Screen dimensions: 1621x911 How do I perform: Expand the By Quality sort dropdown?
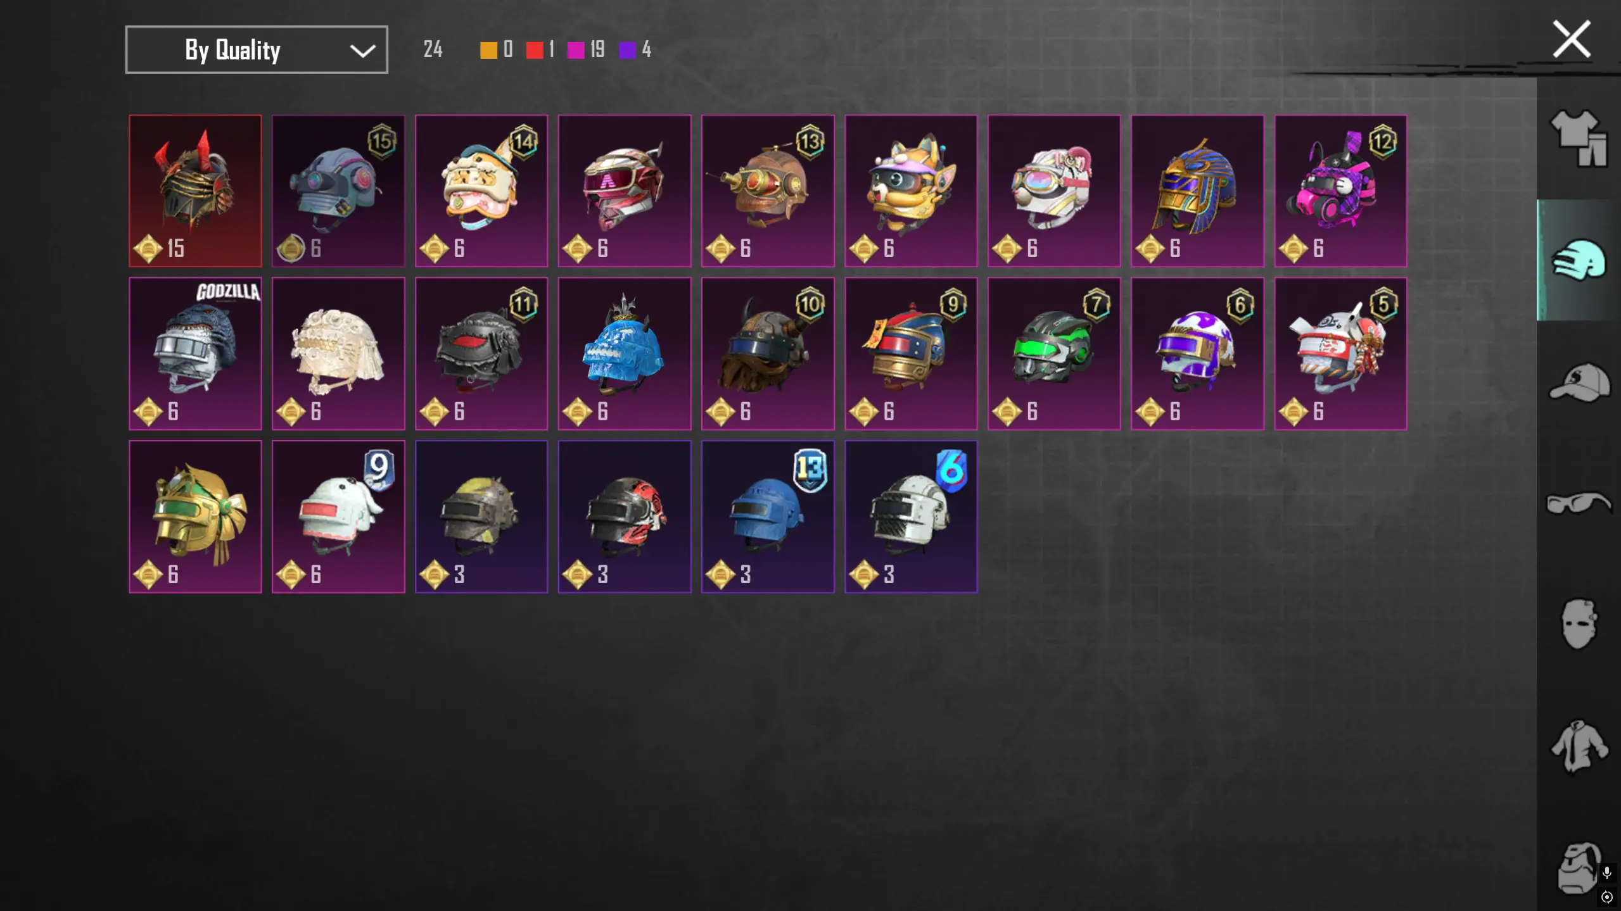click(257, 49)
